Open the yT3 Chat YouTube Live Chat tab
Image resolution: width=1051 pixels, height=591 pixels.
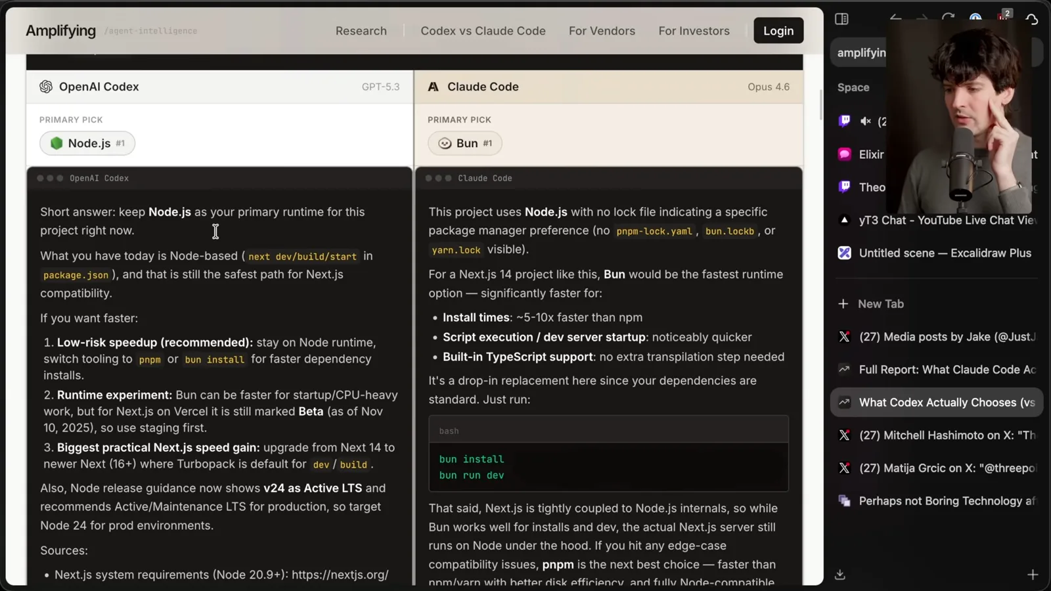pyautogui.click(x=937, y=220)
